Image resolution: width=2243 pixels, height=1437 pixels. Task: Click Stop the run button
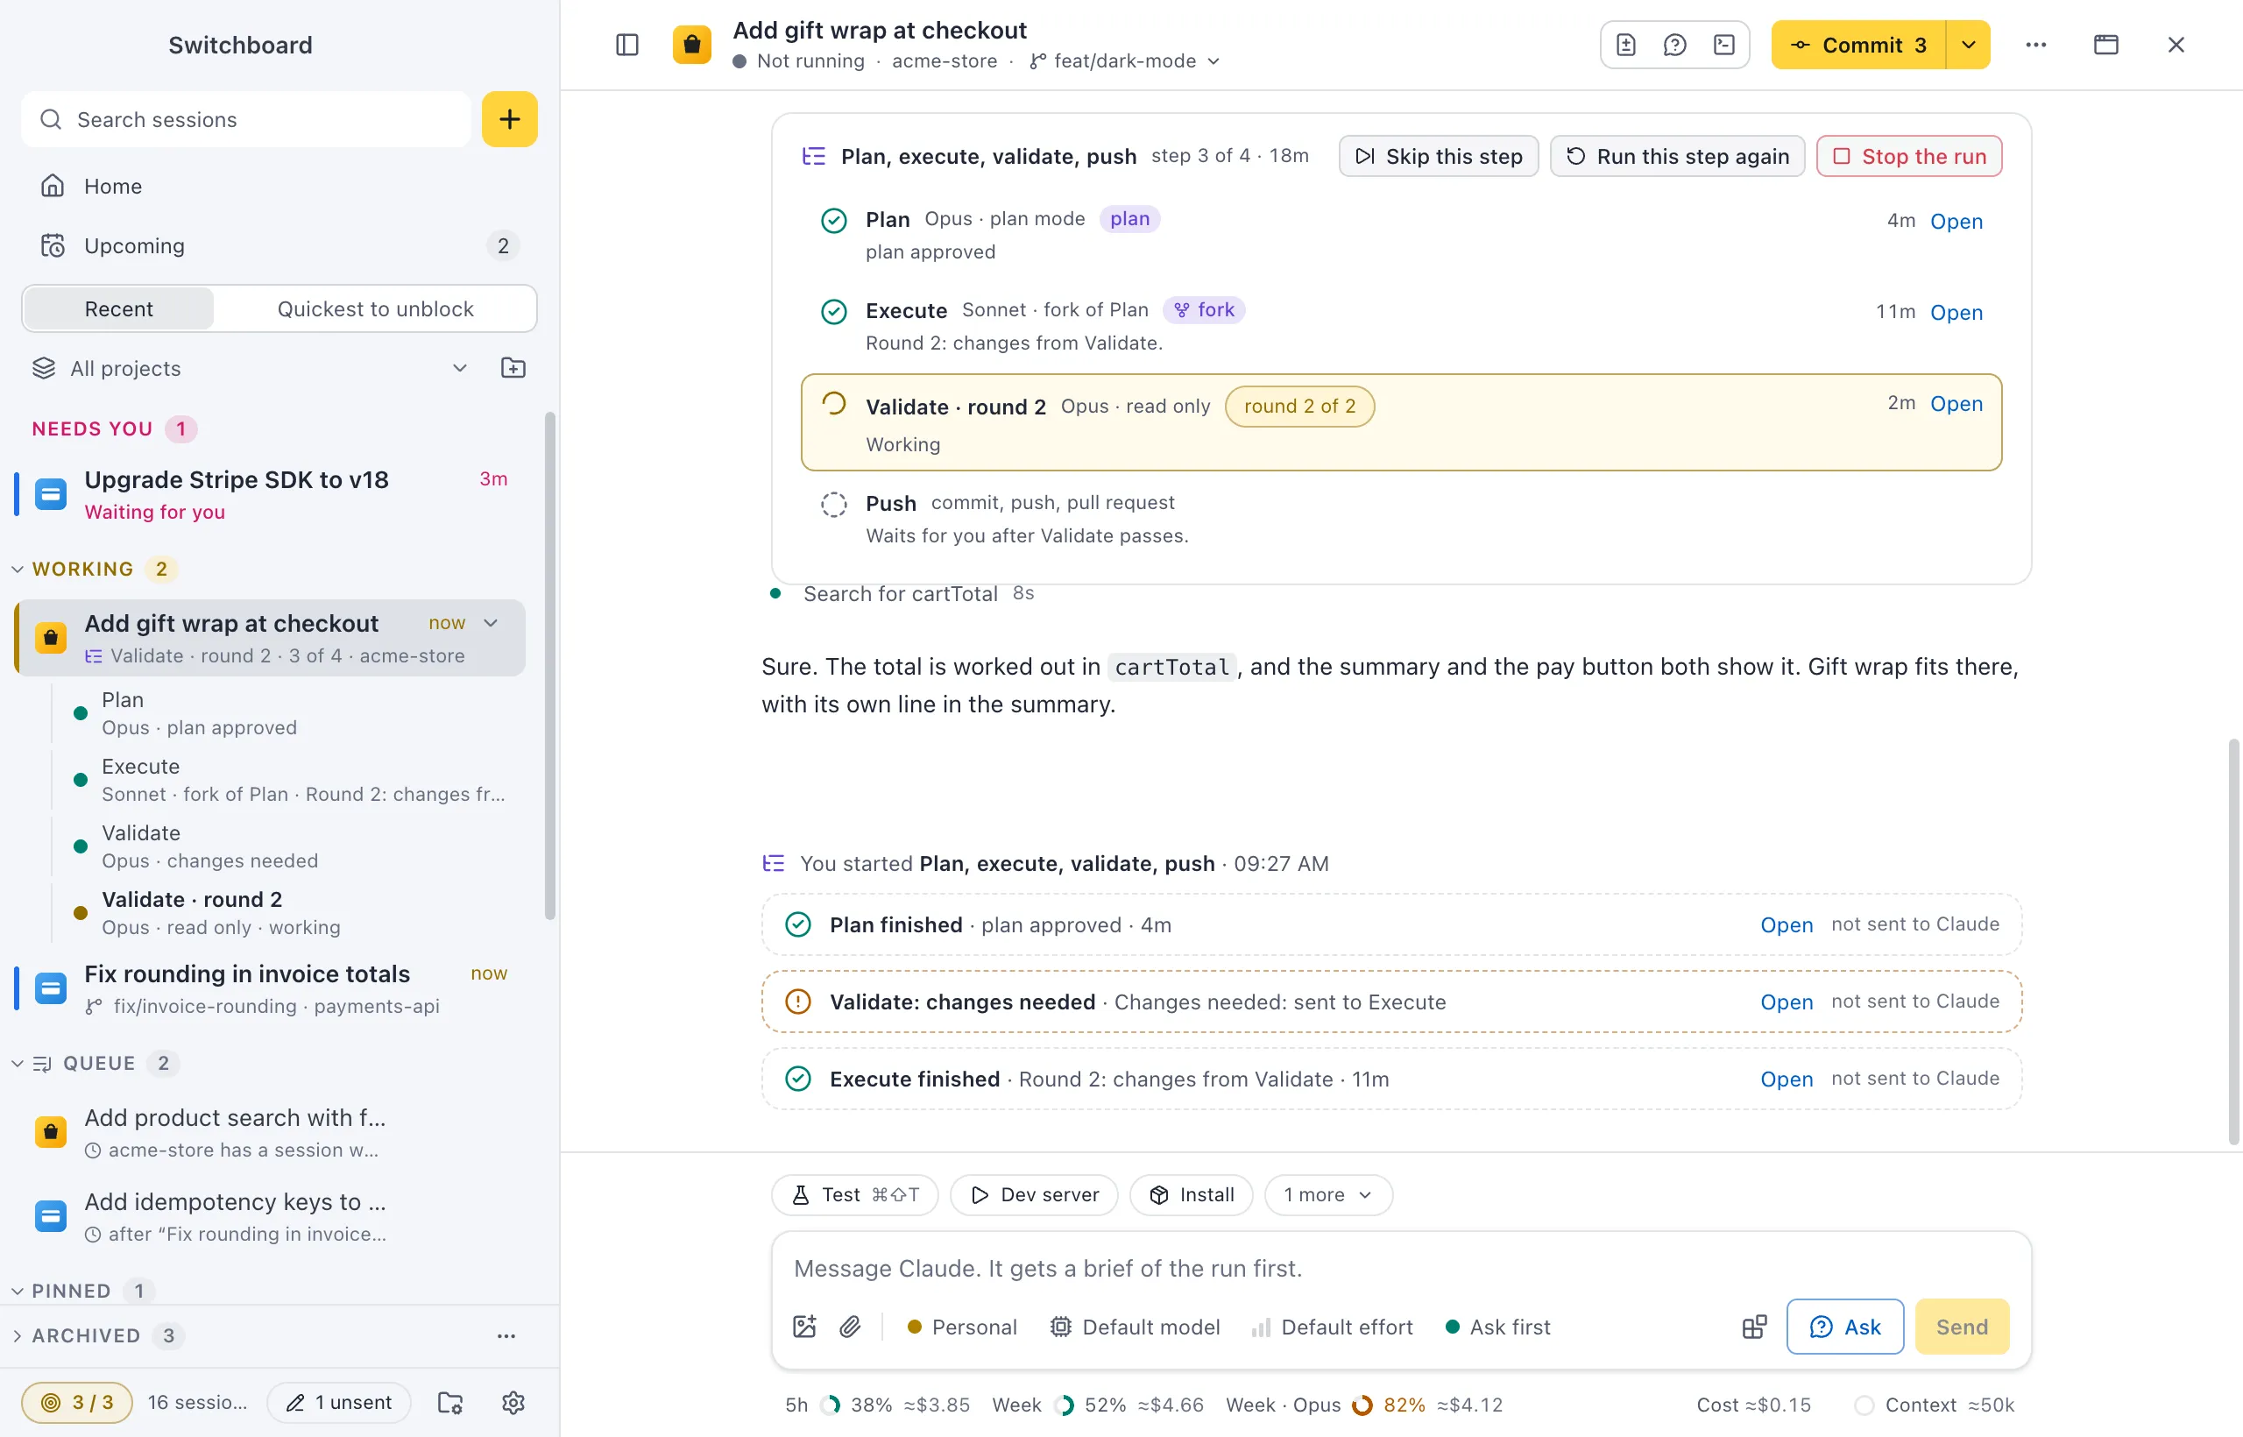coord(1909,156)
